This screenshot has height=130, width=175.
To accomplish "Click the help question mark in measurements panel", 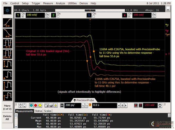I will [169, 115].
